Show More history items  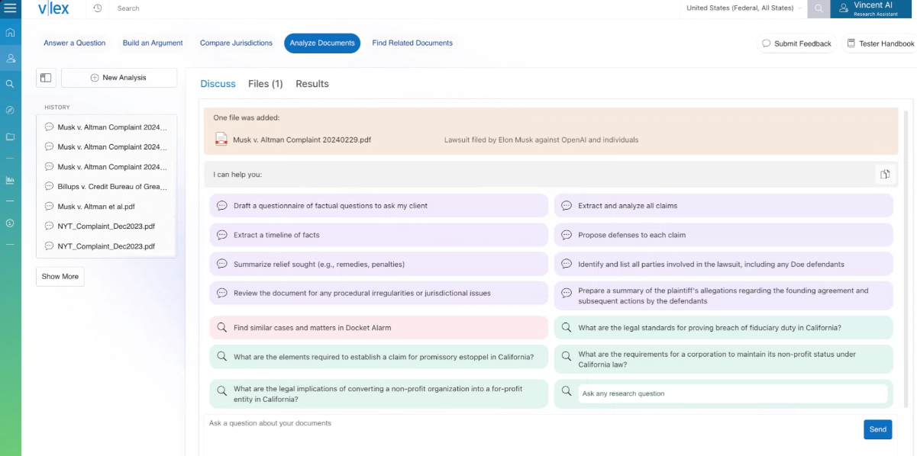click(x=60, y=277)
